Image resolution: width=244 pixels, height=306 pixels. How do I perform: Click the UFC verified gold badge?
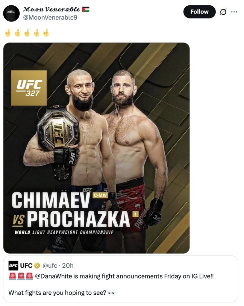tap(37, 266)
